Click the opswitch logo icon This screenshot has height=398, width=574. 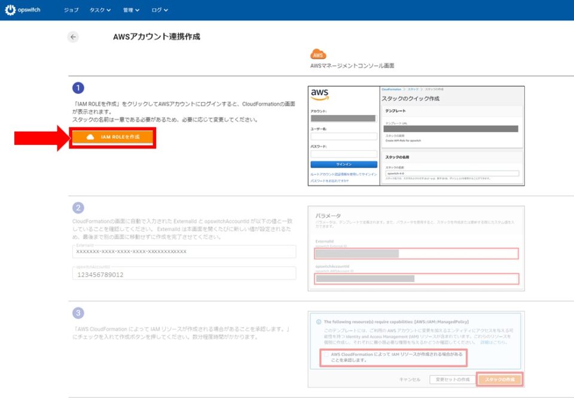point(12,10)
